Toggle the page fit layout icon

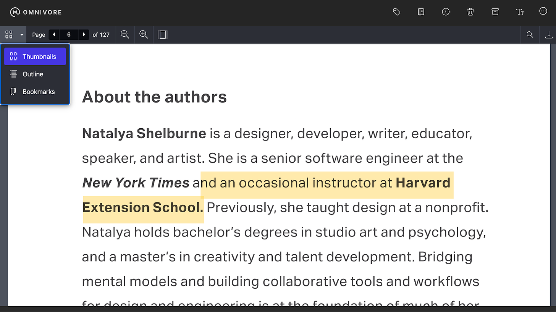163,35
